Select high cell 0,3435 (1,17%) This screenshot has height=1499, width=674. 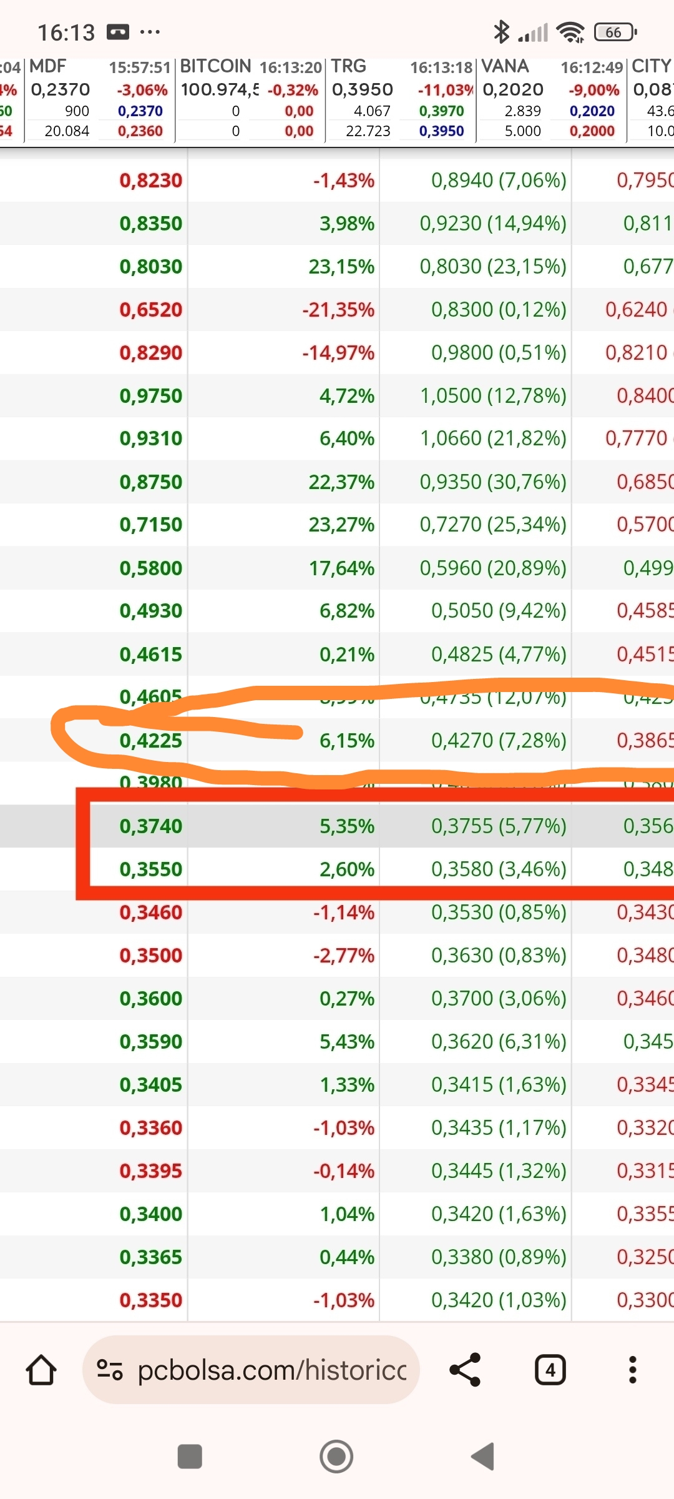pyautogui.click(x=499, y=1128)
